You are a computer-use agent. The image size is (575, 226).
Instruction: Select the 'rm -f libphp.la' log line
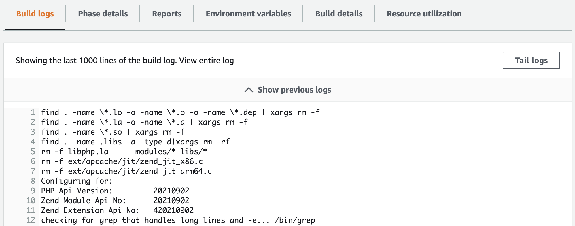(x=124, y=152)
